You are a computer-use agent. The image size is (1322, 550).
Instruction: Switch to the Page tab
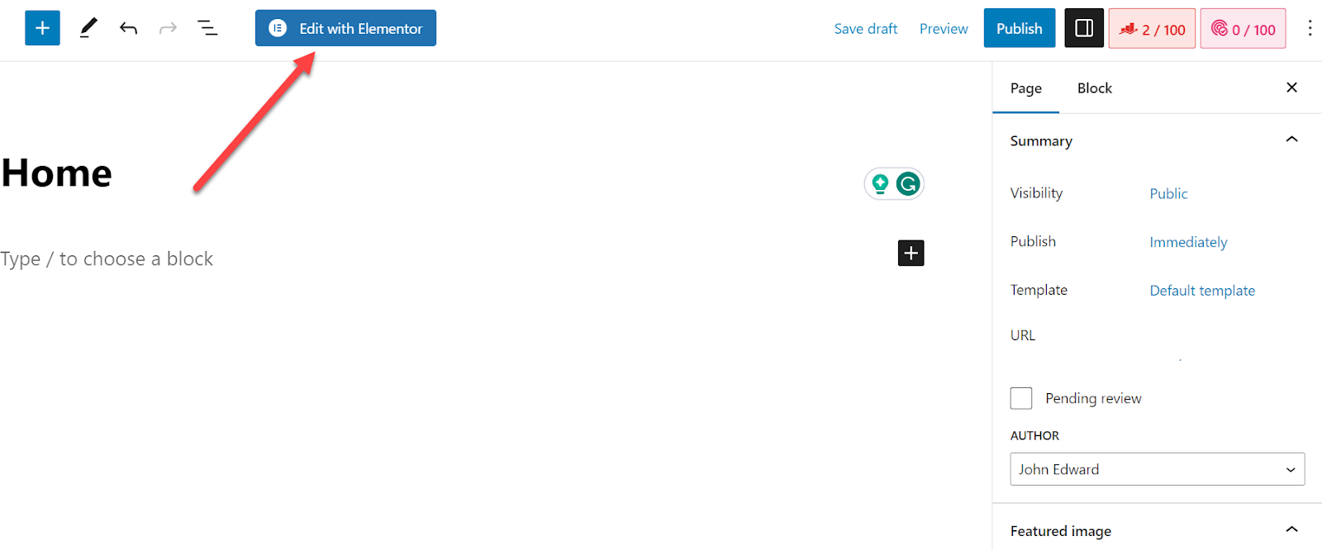pos(1025,88)
